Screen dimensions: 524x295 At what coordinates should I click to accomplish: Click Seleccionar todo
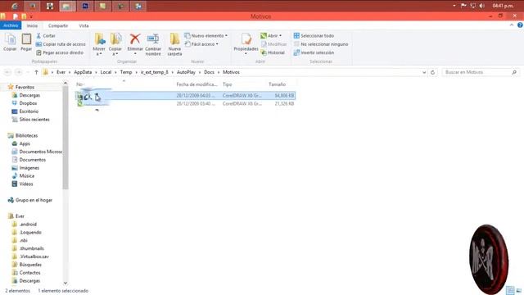click(x=314, y=35)
